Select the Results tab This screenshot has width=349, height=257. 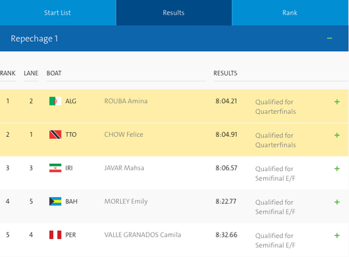[174, 13]
